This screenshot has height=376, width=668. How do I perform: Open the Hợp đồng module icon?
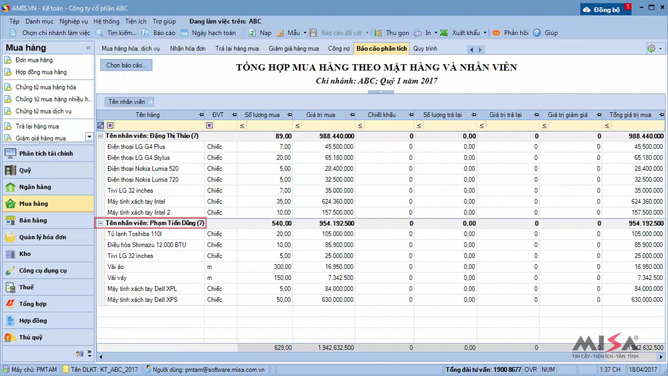click(10, 321)
